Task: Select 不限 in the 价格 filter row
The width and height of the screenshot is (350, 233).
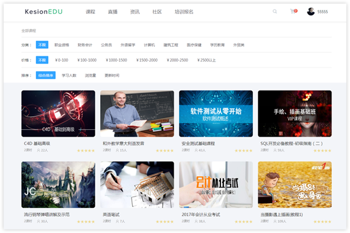Action: pyautogui.click(x=42, y=60)
